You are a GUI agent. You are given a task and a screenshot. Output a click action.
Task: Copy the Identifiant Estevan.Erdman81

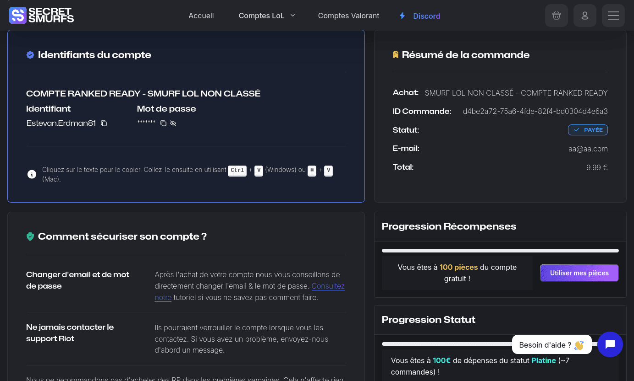(x=104, y=123)
